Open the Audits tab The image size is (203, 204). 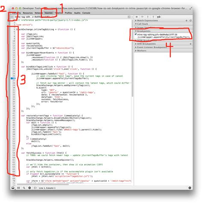[x=77, y=13]
